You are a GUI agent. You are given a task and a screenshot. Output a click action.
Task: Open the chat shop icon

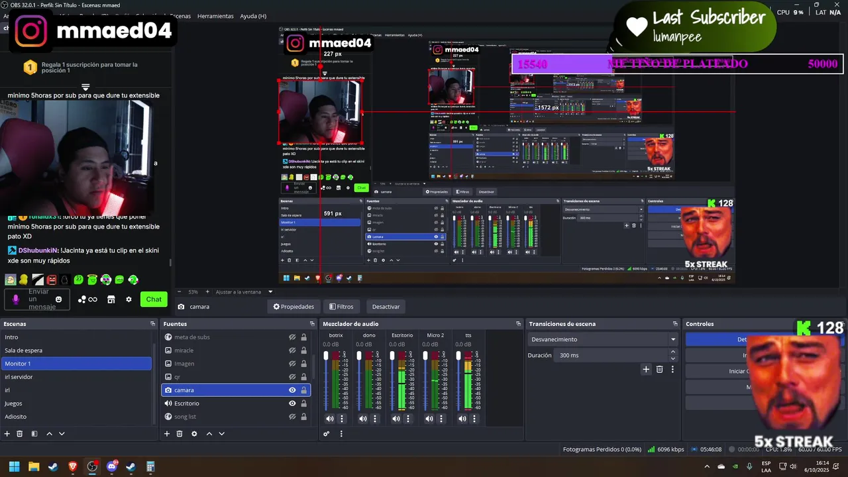[x=111, y=299]
